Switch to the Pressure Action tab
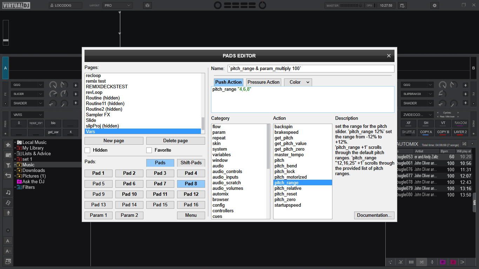This screenshot has height=269, width=479. point(263,82)
